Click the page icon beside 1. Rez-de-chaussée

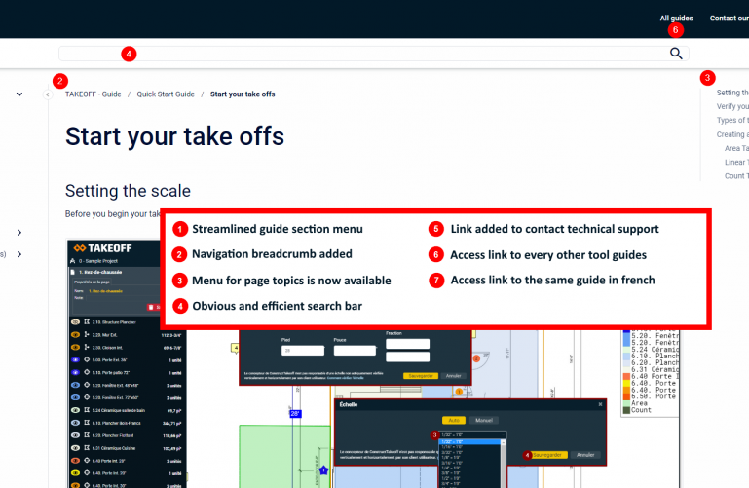pyautogui.click(x=73, y=272)
